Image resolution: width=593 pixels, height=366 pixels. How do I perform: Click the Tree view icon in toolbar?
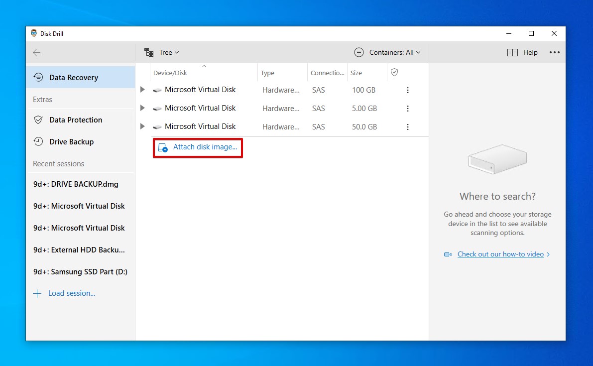click(x=149, y=53)
